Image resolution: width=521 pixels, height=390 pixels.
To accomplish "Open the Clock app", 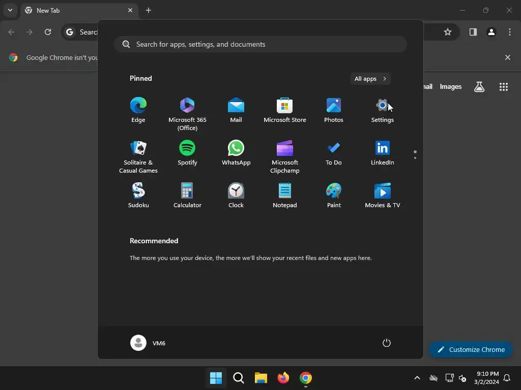I will pyautogui.click(x=236, y=196).
